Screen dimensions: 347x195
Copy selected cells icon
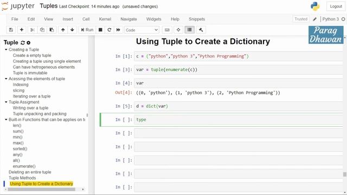[x=42, y=30]
